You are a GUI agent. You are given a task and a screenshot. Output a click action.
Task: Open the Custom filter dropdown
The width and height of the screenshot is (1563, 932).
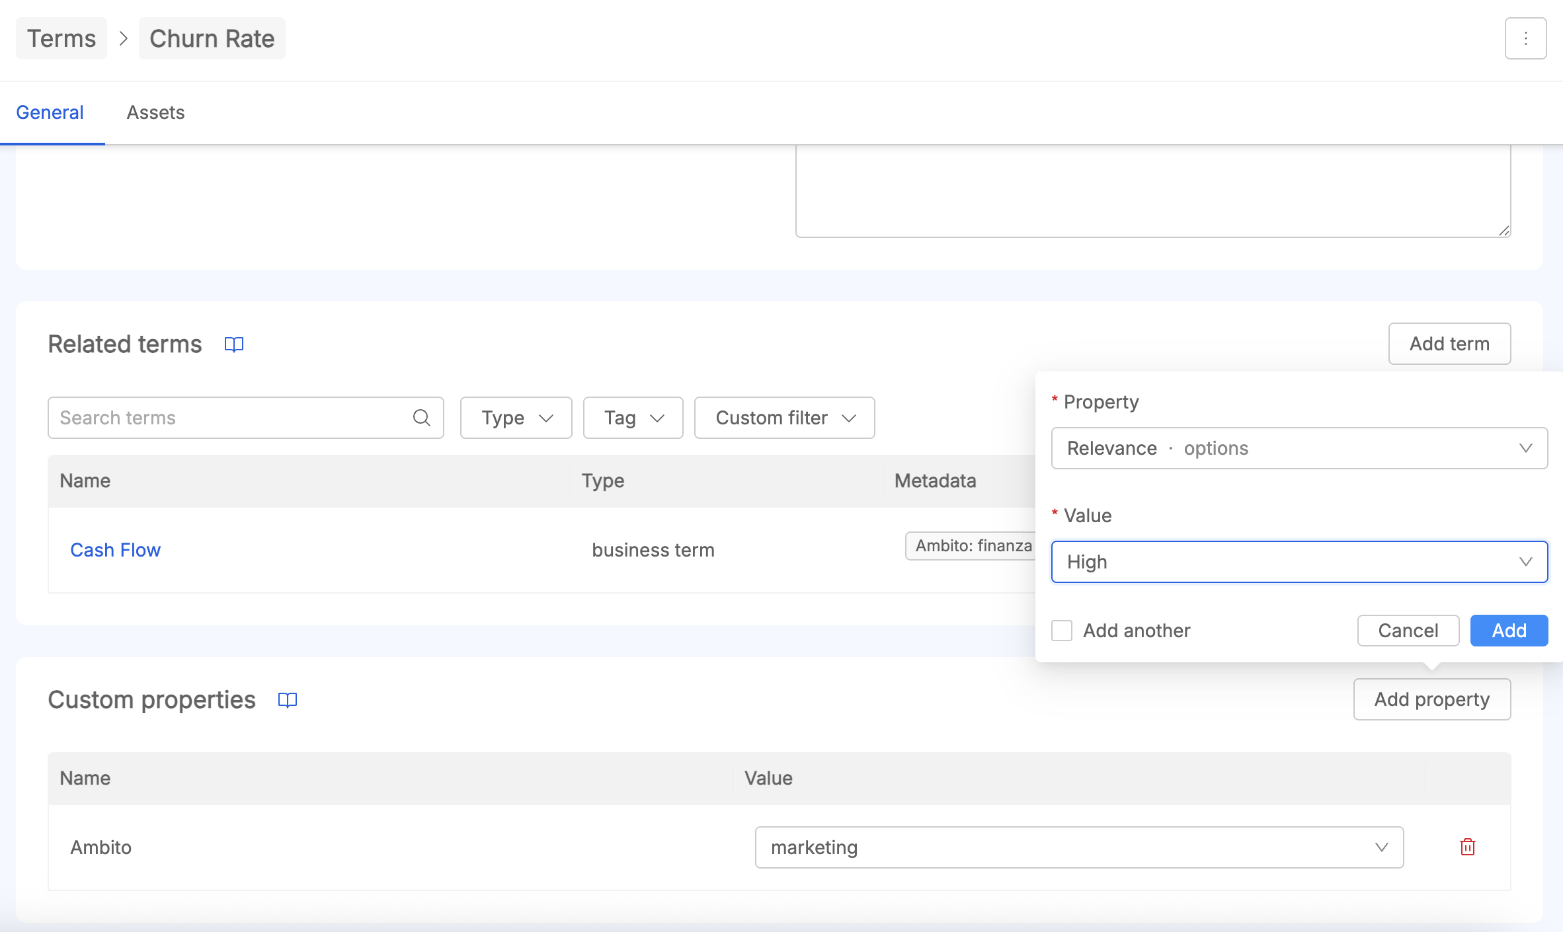pyautogui.click(x=785, y=418)
